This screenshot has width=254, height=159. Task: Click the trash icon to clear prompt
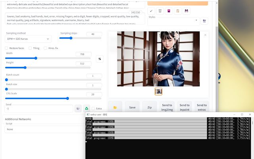tap(160, 11)
